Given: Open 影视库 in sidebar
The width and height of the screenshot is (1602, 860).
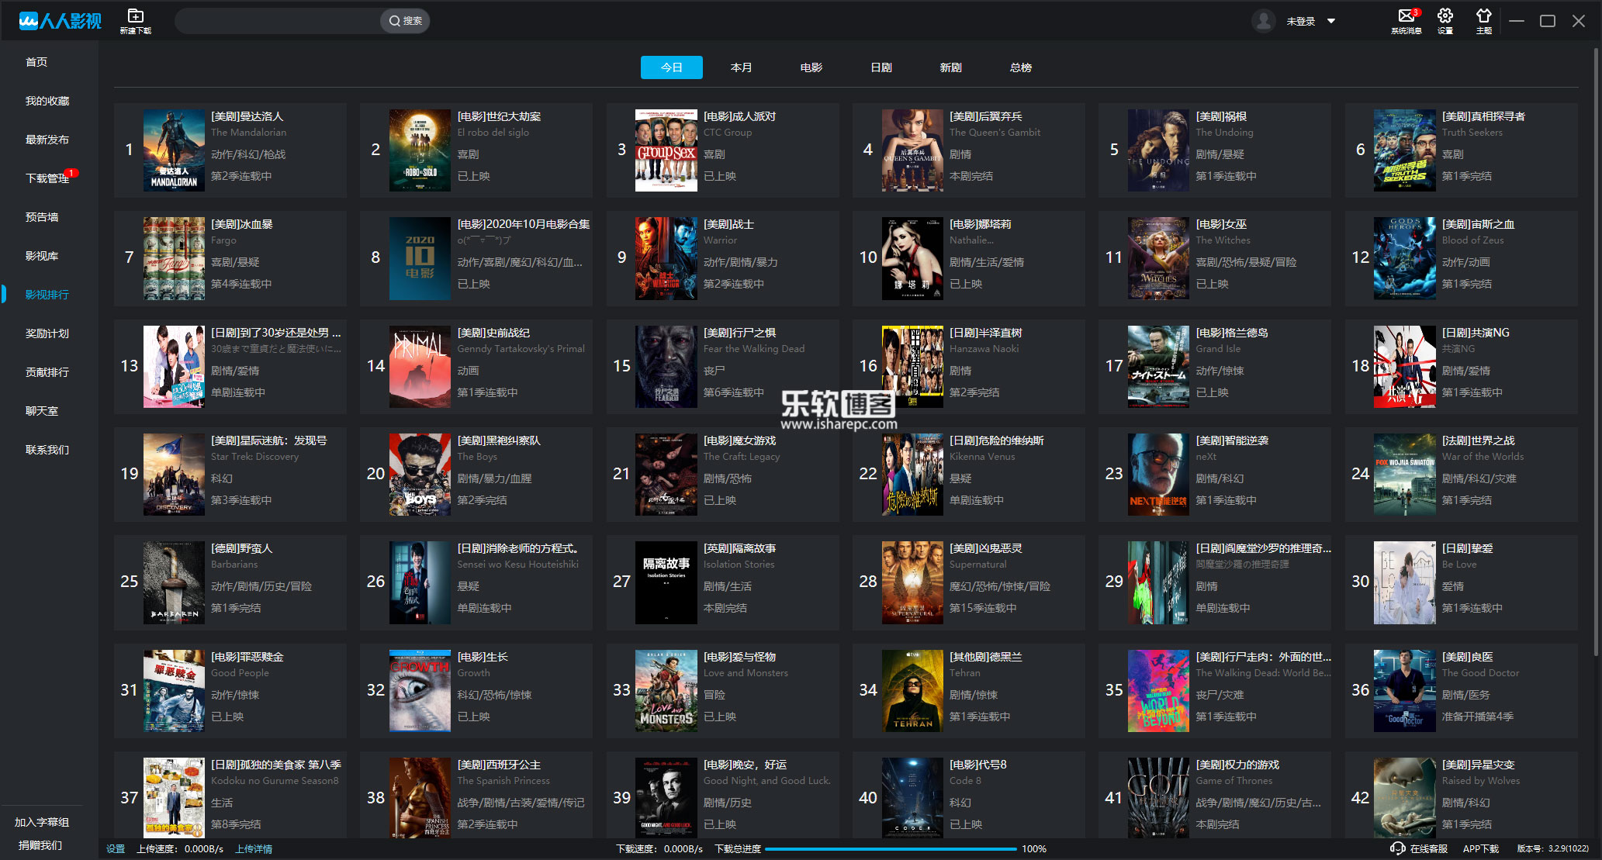Looking at the screenshot, I should [x=42, y=256].
